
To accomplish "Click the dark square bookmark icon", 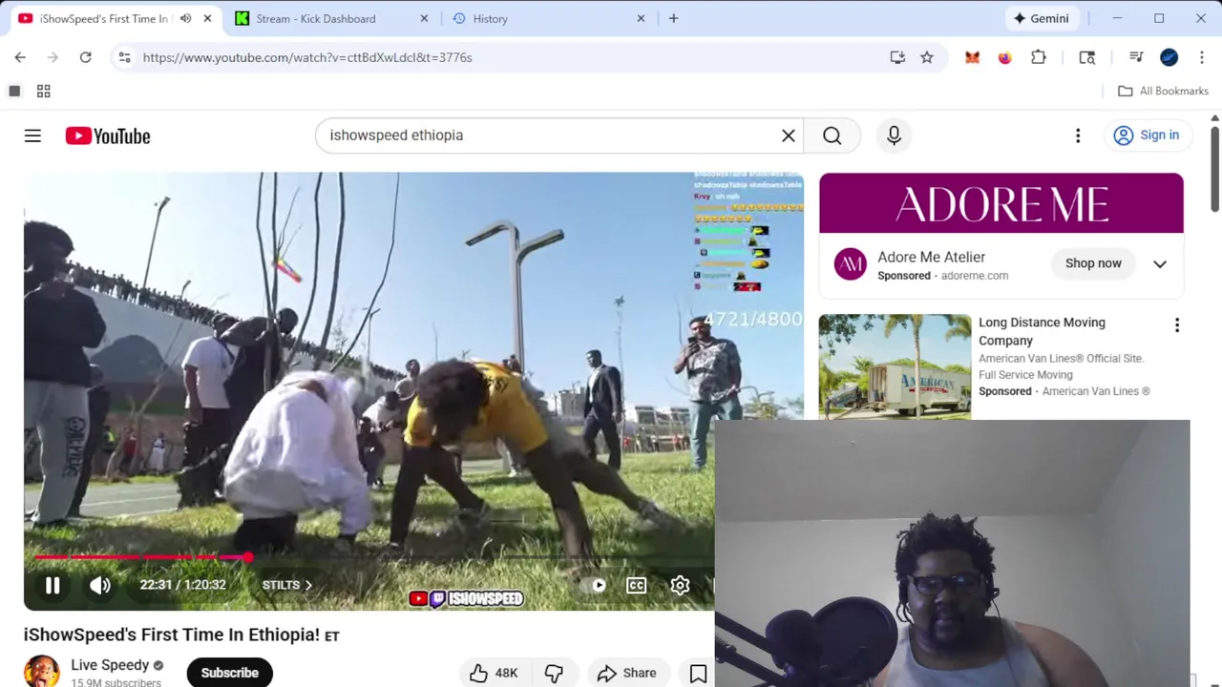I will [14, 91].
